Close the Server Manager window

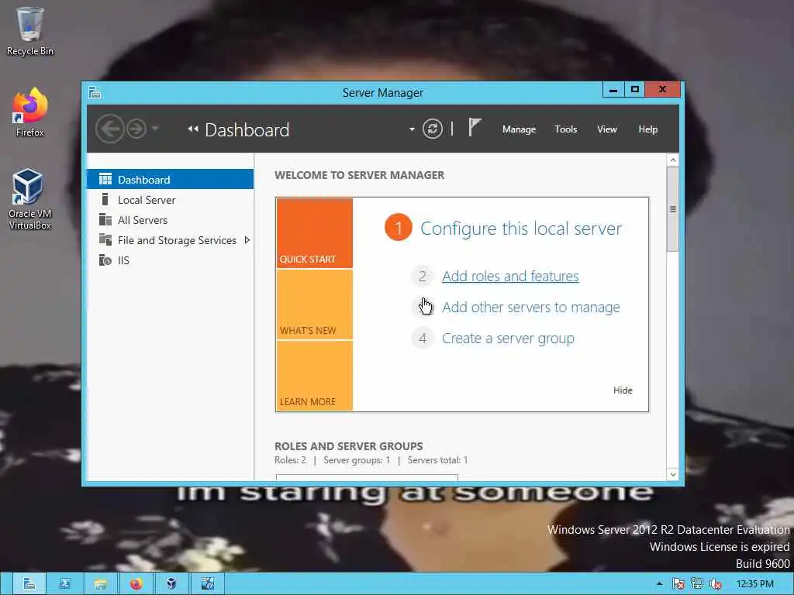point(662,90)
